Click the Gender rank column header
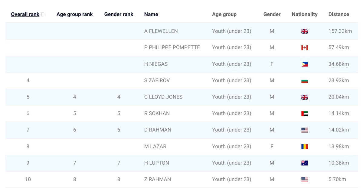The height and width of the screenshot is (188, 363). [119, 14]
